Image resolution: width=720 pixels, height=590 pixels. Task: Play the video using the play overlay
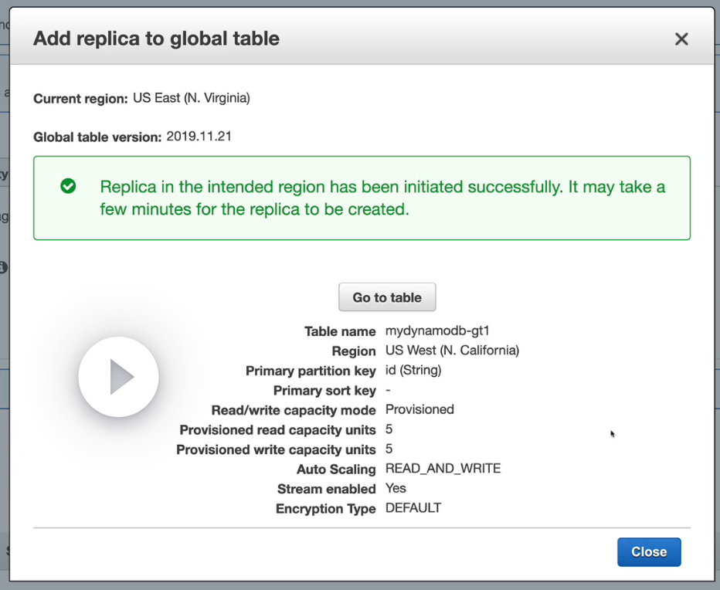coord(119,377)
